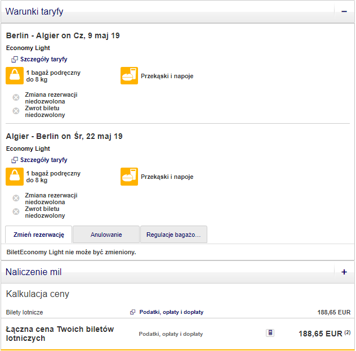This screenshot has width=356, height=351.
Task: Expand the Naliczenie mil section
Action: pyautogui.click(x=344, y=272)
